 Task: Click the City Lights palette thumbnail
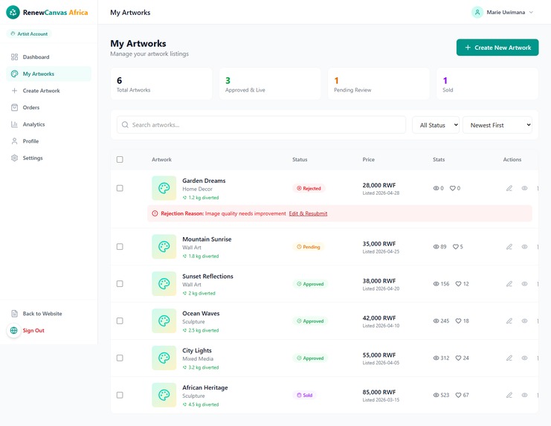pos(164,358)
